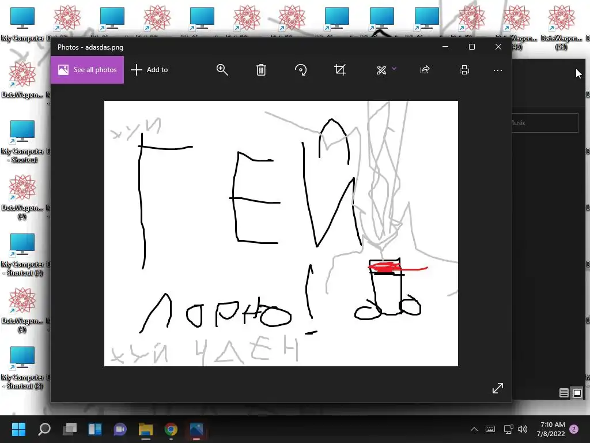Open the Chat app from the taskbar
The height and width of the screenshot is (443, 590).
click(x=120, y=429)
